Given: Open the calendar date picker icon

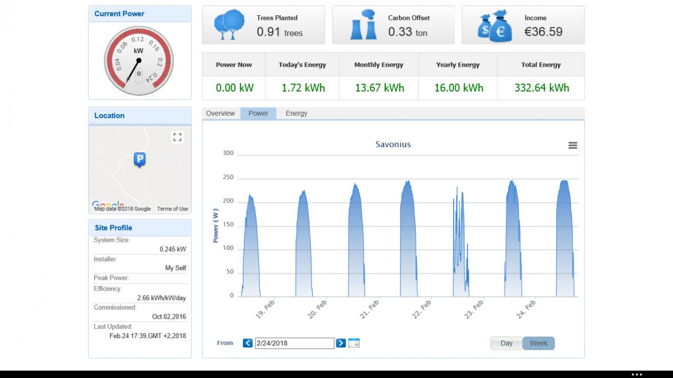Looking at the screenshot, I should (x=354, y=343).
